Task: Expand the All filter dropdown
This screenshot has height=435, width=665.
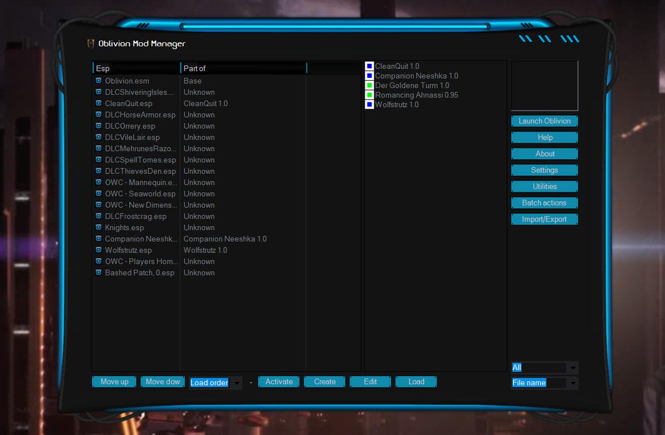Action: tap(572, 368)
